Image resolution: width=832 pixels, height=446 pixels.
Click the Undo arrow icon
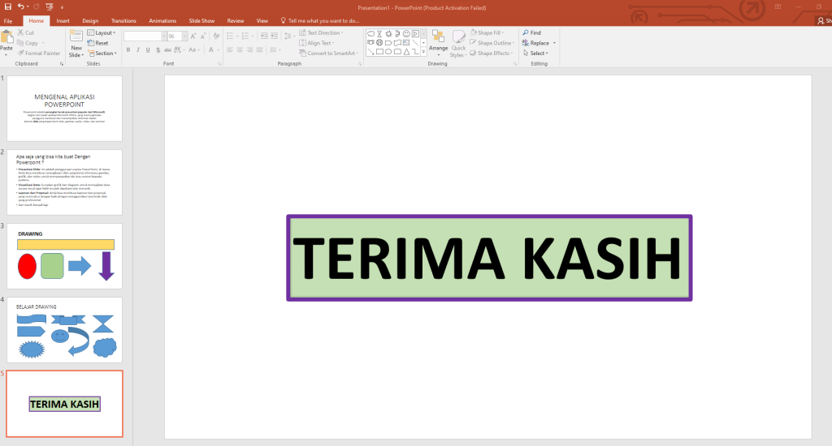tap(20, 6)
